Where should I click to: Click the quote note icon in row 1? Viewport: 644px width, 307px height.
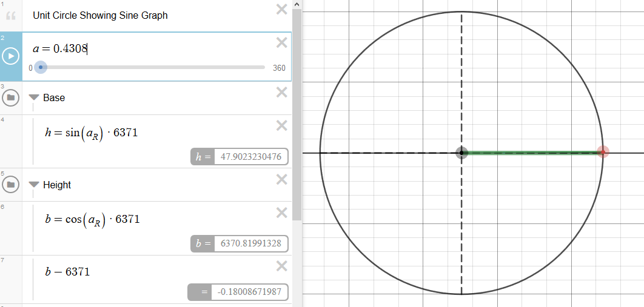pos(11,16)
